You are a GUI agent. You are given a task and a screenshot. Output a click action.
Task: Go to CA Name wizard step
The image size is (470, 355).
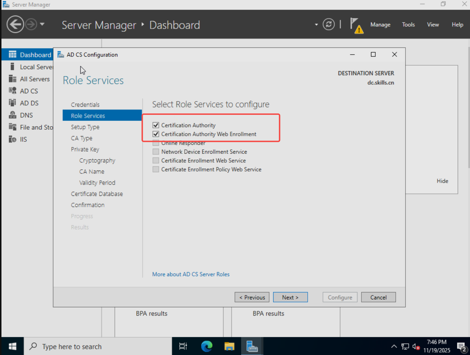[x=92, y=171]
